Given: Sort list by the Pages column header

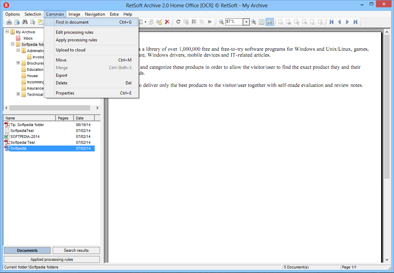Looking at the screenshot, I should point(65,118).
